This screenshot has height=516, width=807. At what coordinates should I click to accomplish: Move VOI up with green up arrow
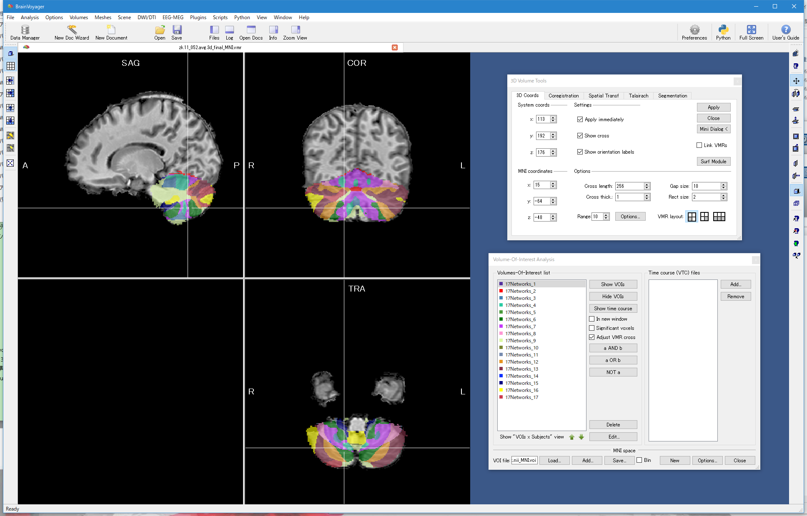(571, 437)
